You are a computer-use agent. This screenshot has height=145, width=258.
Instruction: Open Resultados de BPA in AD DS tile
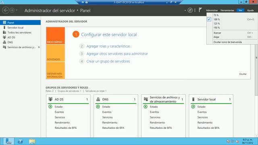pyautogui.click(x=65, y=128)
